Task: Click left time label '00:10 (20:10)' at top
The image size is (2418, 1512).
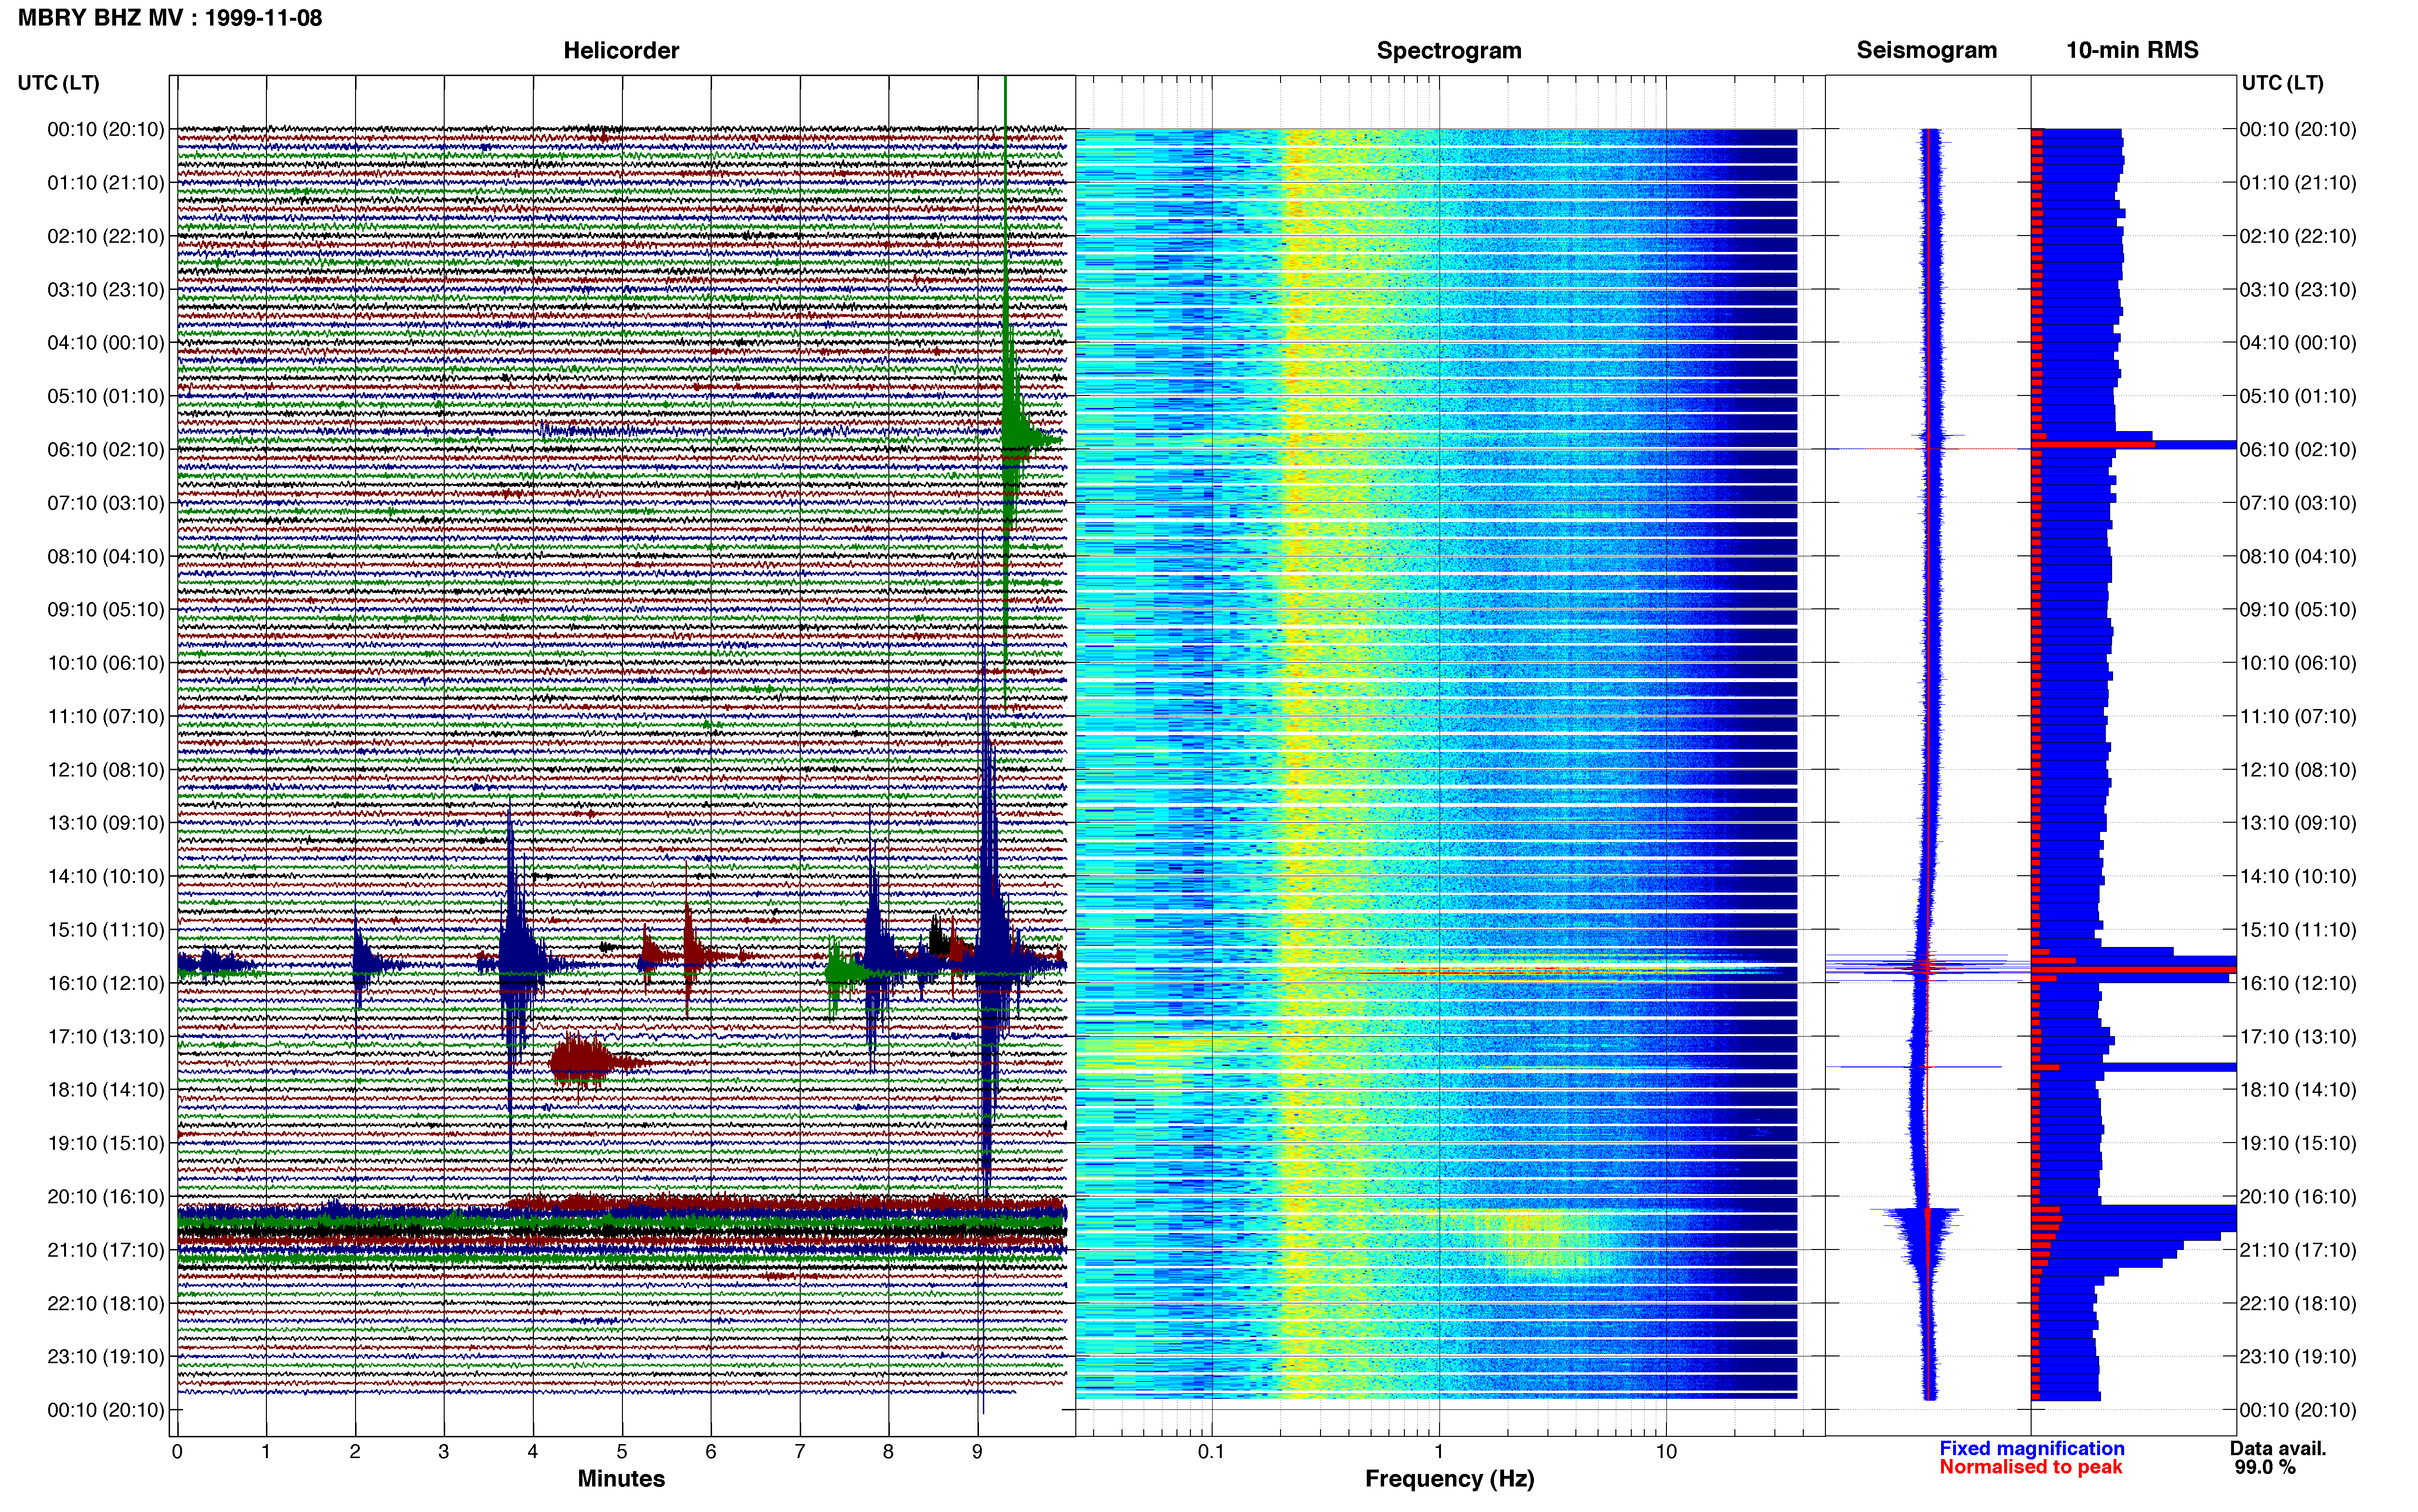Action: [x=106, y=129]
